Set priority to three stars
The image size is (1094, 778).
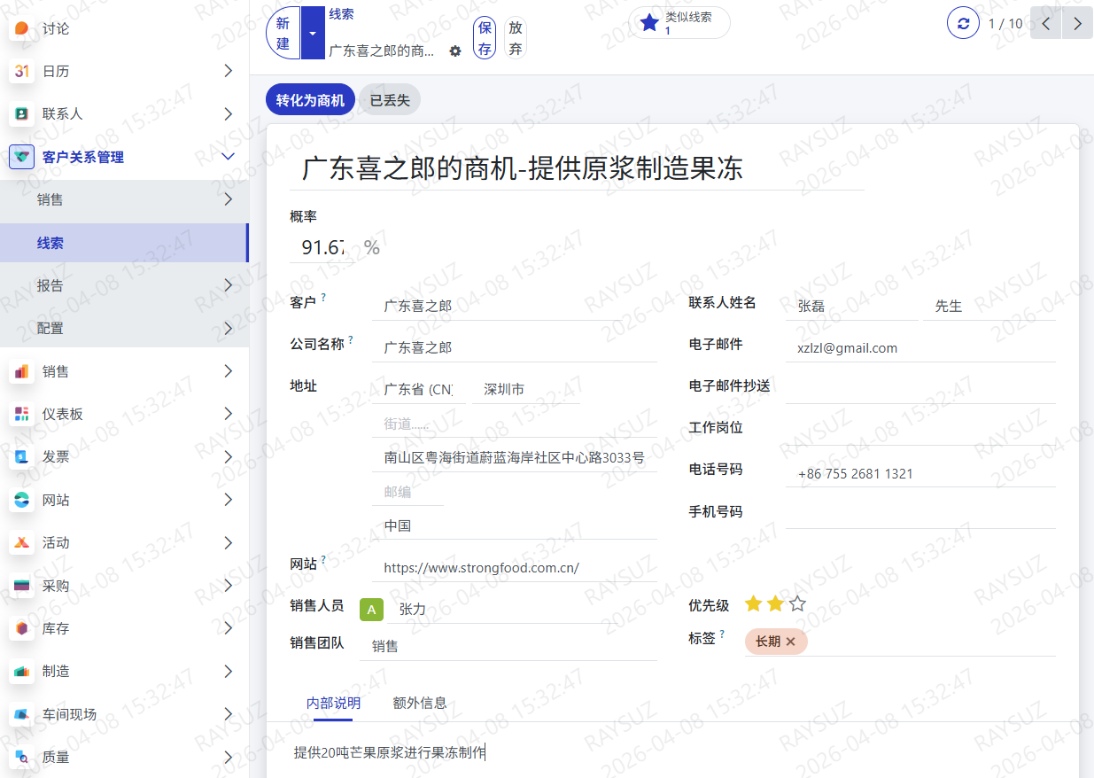[798, 604]
